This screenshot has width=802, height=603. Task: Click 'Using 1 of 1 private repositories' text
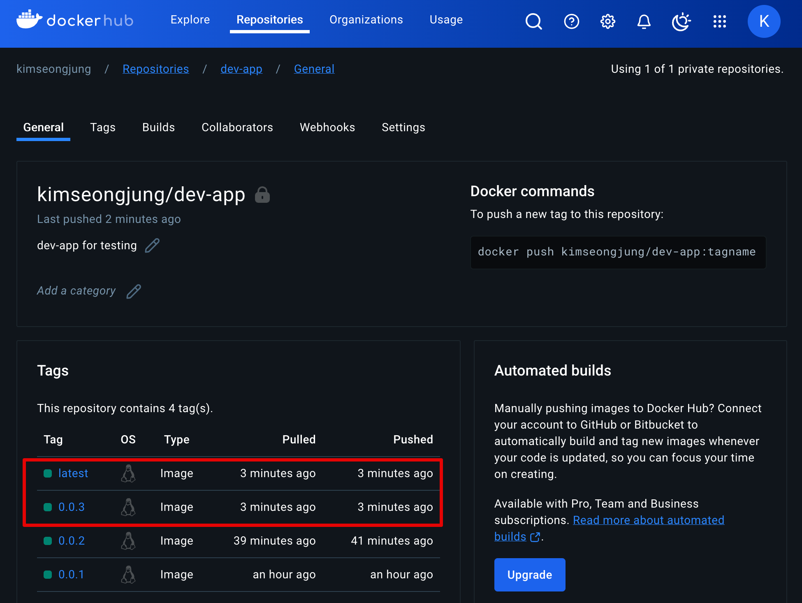tap(698, 69)
